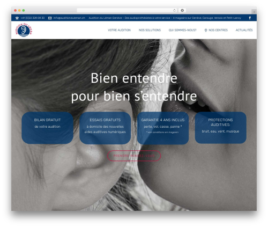Click 'aides auditives numériques' text line
268x227 pixels.
click(x=105, y=132)
